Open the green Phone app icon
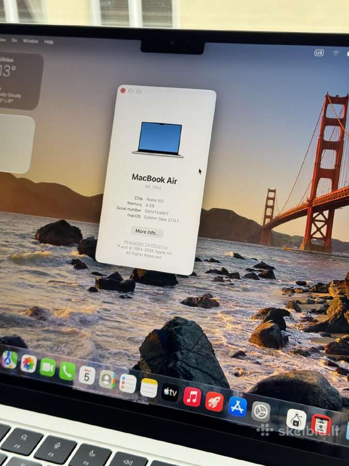Image resolution: width=349 pixels, height=466 pixels. coord(67,371)
